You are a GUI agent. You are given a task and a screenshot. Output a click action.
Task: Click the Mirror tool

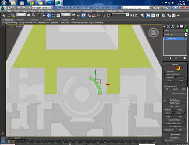point(132,15)
